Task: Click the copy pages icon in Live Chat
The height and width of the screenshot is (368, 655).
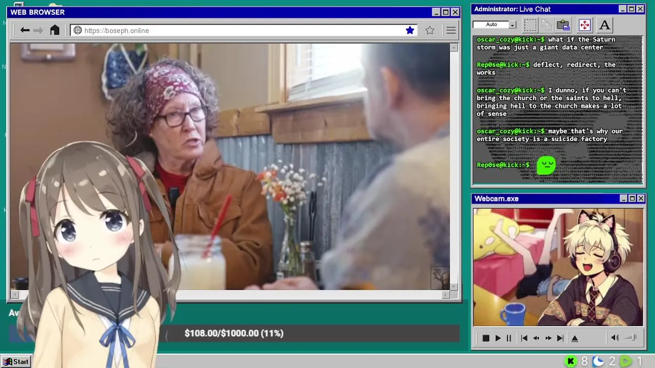Action: 547,25
